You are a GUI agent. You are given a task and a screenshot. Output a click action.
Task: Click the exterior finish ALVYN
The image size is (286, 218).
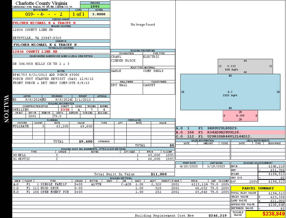point(96,184)
